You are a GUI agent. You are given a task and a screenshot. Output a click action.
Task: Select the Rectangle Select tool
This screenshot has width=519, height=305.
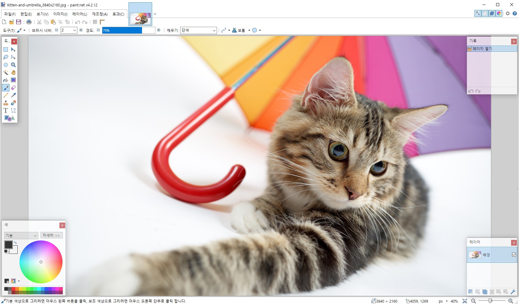(5, 50)
